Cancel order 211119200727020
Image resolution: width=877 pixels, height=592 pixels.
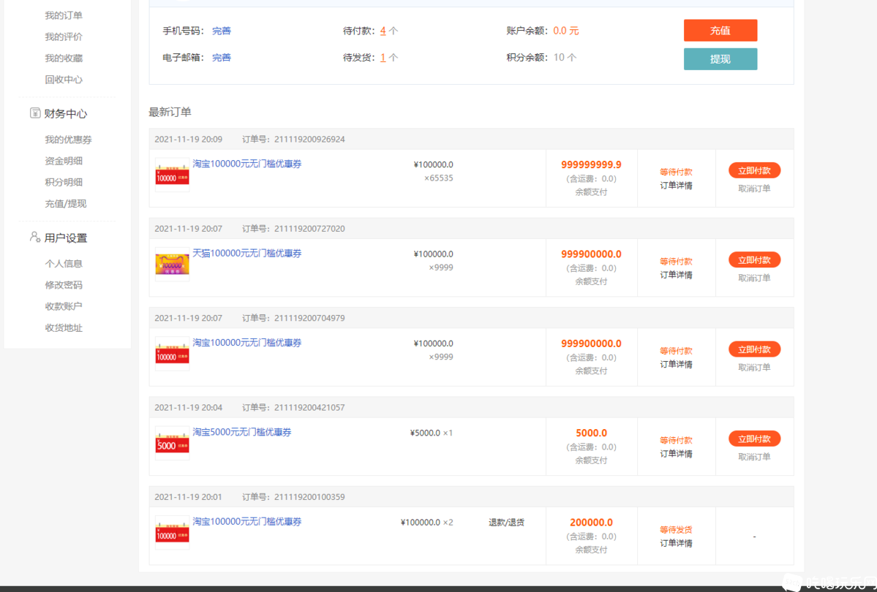[x=754, y=278]
